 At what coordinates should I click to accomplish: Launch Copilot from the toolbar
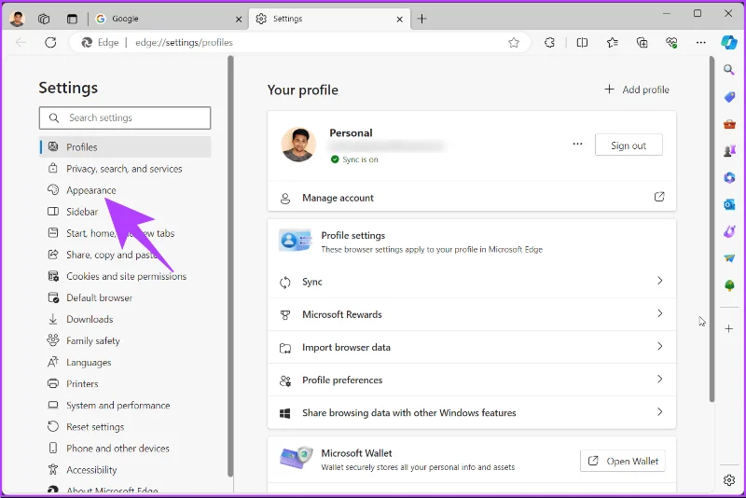point(729,42)
